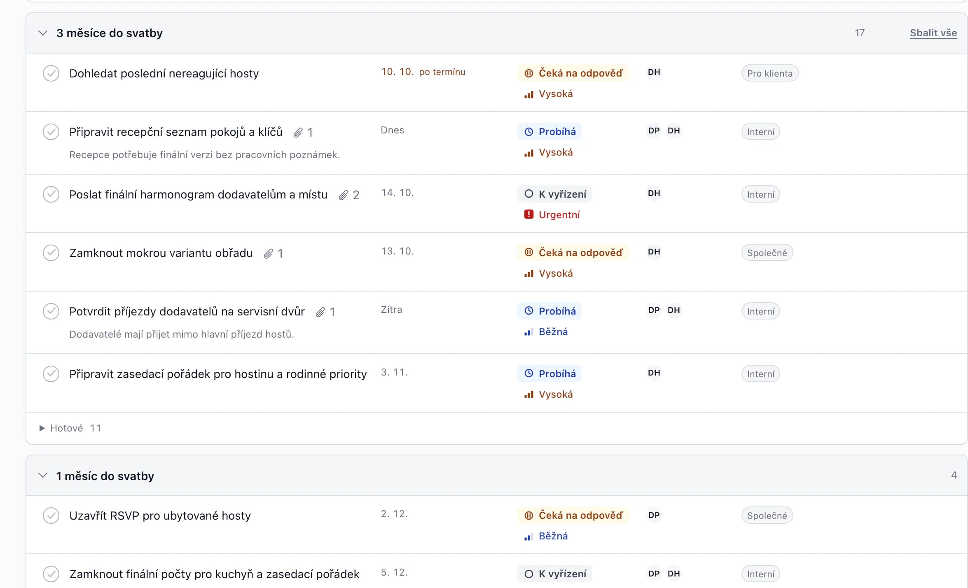
Task: Mark 'Potvrdit příjezdy dodavatelů na servisní dvůr' done
Action: point(51,311)
